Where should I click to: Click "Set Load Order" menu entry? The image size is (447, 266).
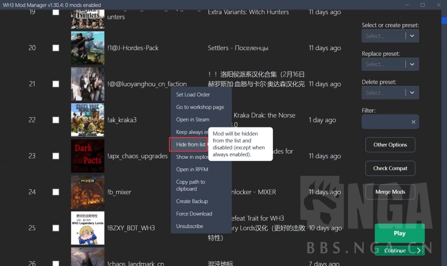click(192, 94)
